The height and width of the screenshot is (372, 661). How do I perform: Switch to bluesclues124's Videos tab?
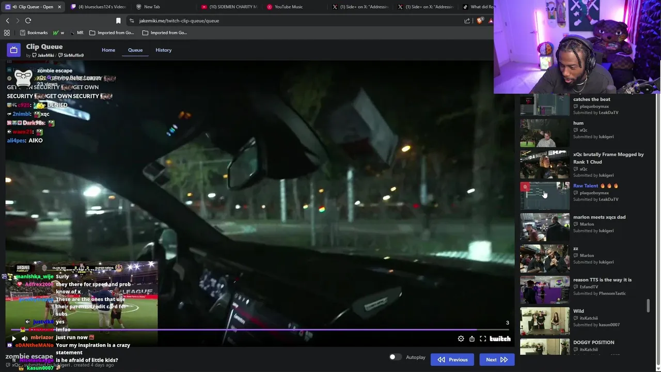[x=98, y=7]
